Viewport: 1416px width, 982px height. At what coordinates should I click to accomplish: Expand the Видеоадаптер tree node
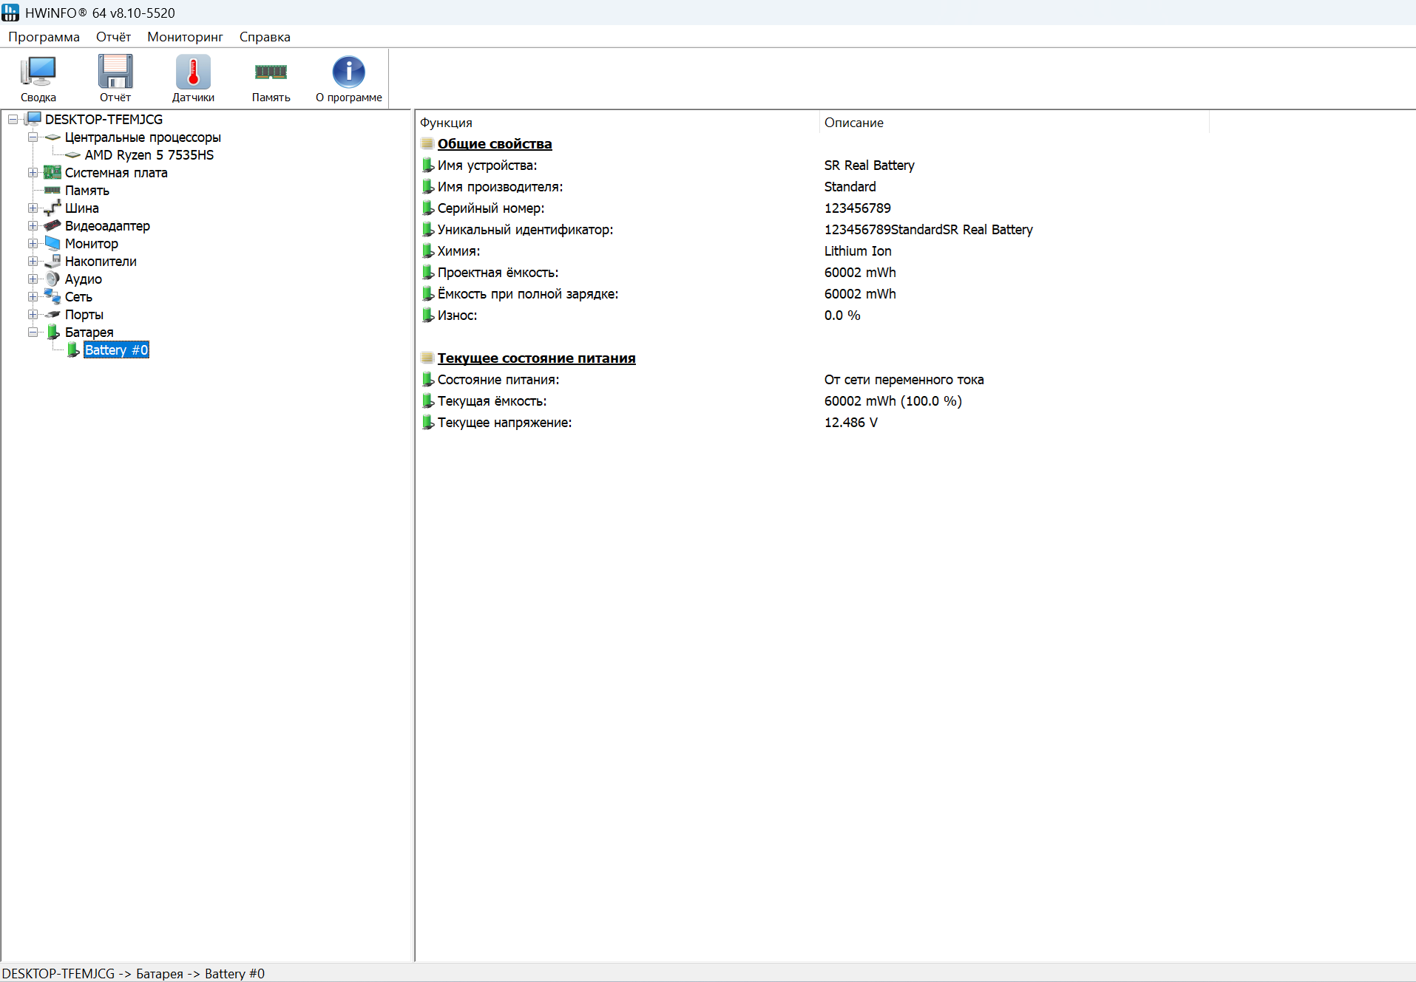point(33,226)
